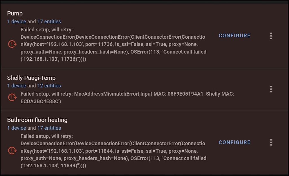View Bathroom floor heating's "17 entities" link
The width and height of the screenshot is (289, 176).
[49, 128]
